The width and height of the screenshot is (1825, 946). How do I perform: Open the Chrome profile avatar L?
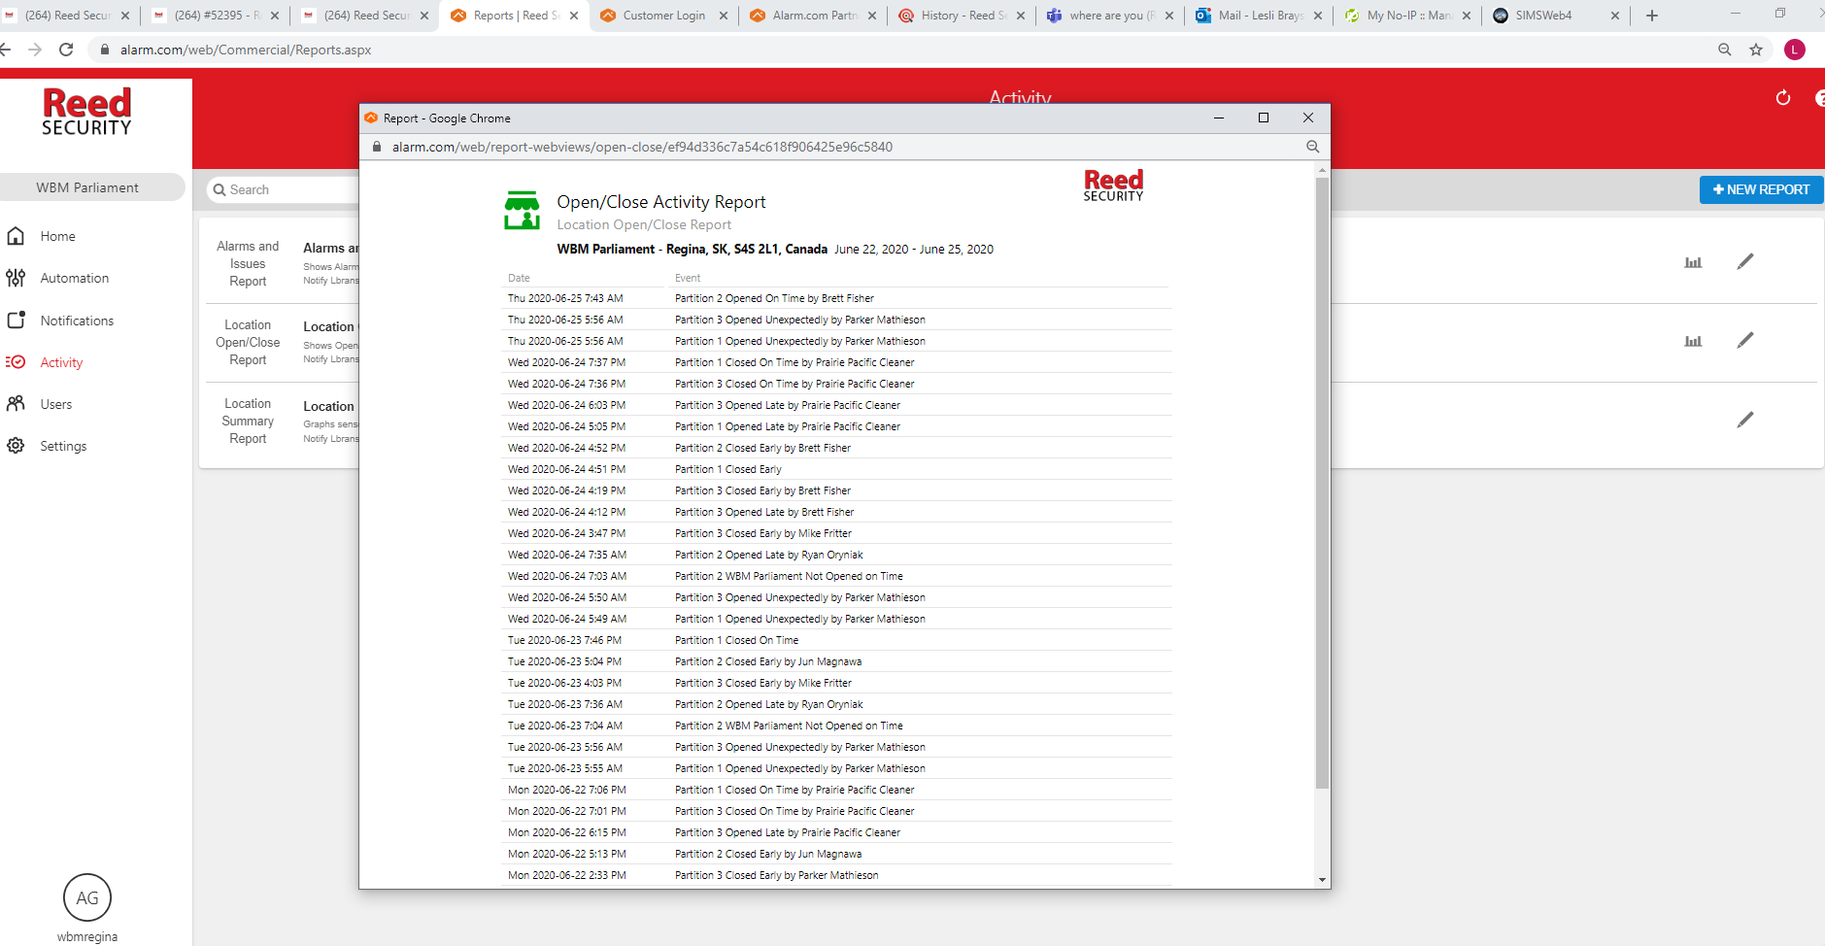point(1795,50)
